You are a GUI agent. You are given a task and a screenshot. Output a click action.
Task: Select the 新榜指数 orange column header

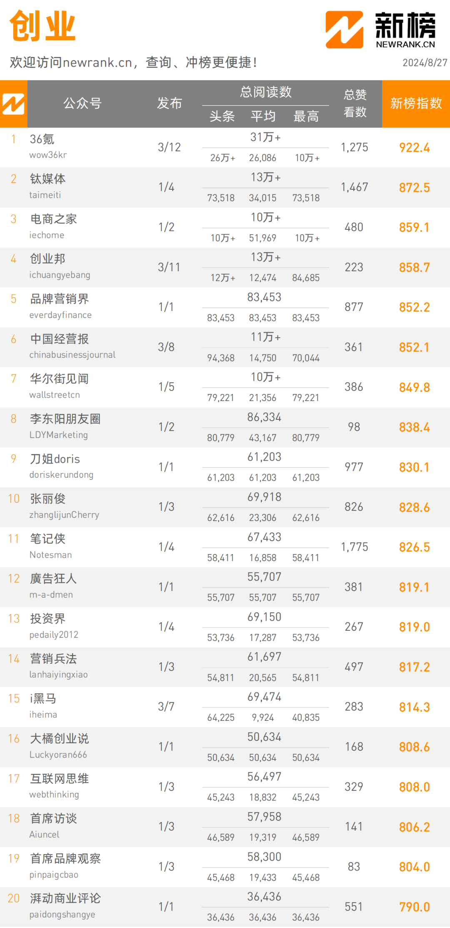[416, 103]
